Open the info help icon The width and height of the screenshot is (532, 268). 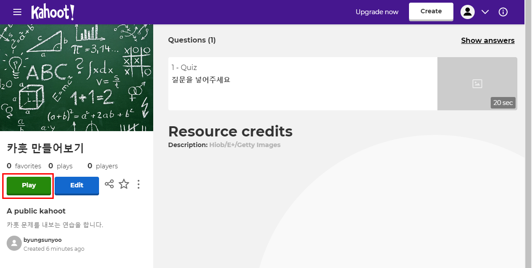[x=503, y=12]
